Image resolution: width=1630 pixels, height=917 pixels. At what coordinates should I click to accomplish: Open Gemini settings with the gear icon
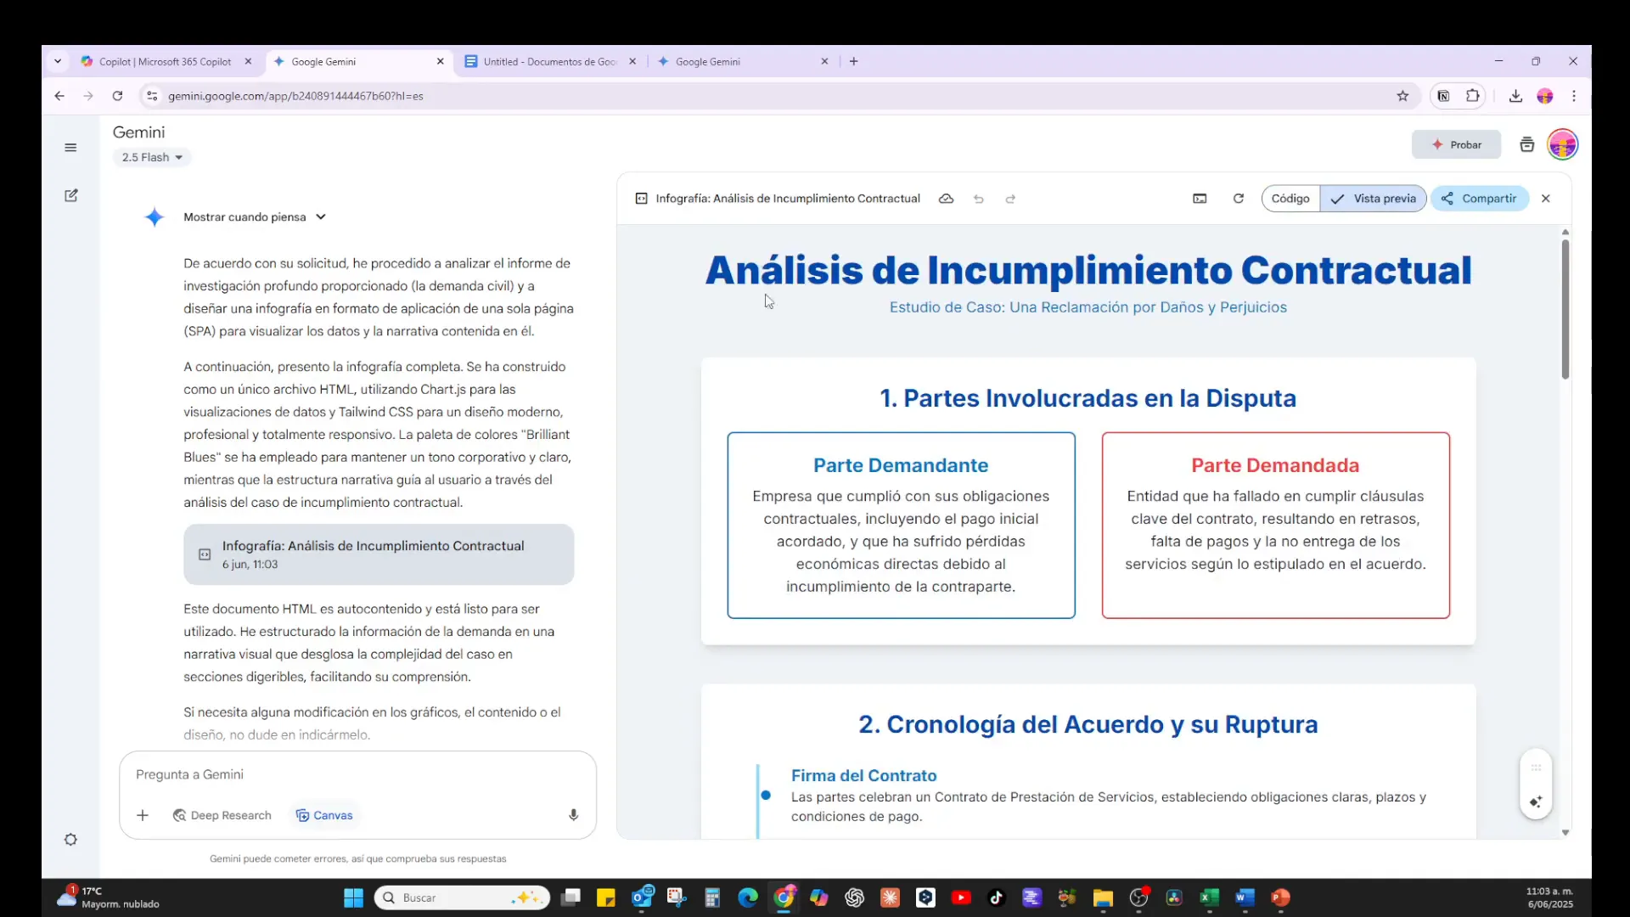70,839
